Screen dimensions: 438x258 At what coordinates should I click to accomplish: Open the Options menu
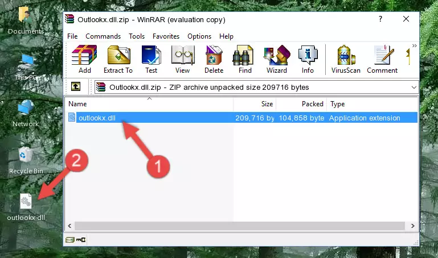(x=199, y=36)
